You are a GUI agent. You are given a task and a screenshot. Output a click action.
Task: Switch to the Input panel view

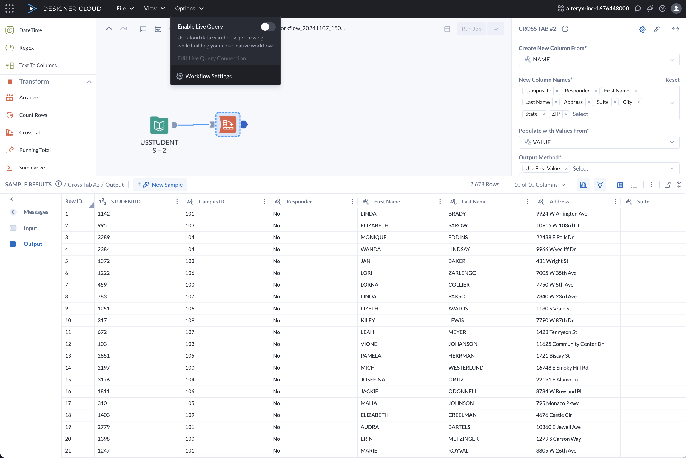coord(30,228)
